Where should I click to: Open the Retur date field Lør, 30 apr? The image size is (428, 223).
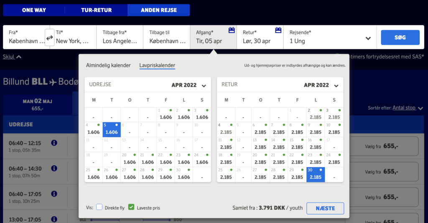(x=260, y=37)
